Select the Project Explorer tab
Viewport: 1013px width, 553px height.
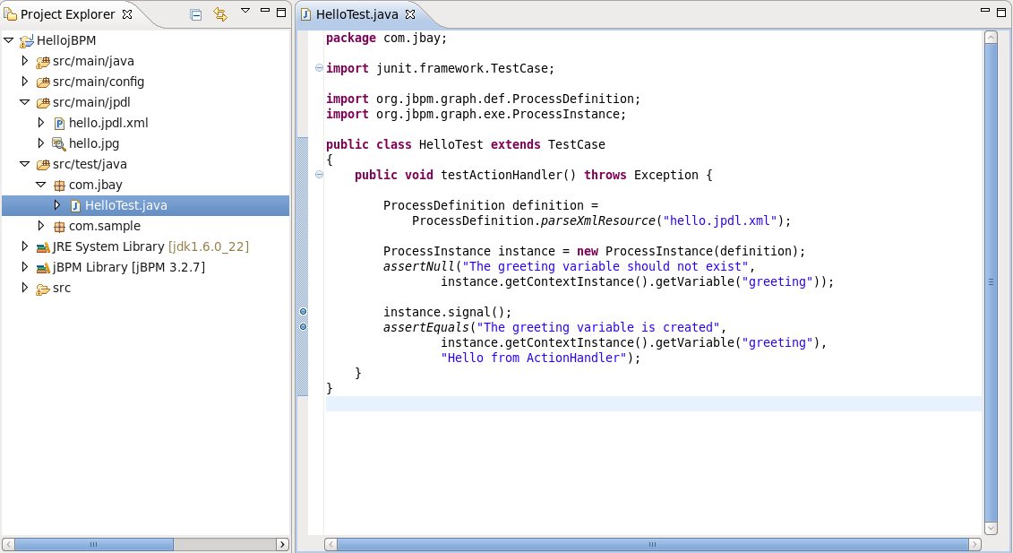68,14
